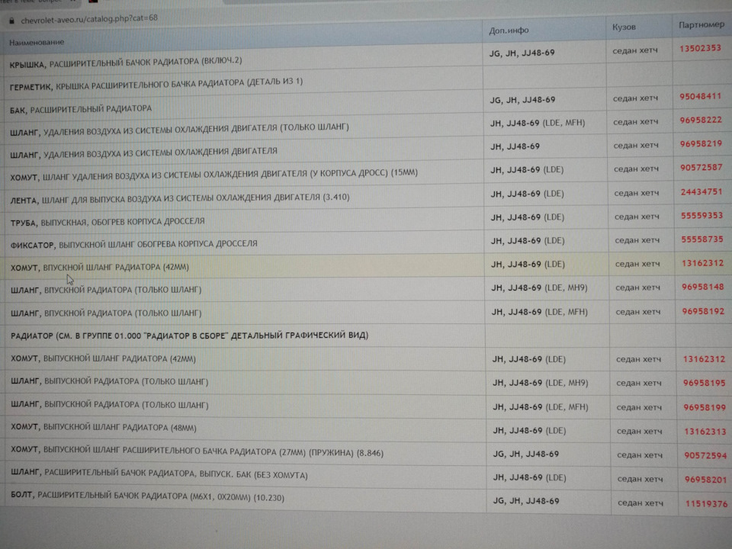Open part number 96958222 link
The height and width of the screenshot is (549, 732).
coord(701,120)
